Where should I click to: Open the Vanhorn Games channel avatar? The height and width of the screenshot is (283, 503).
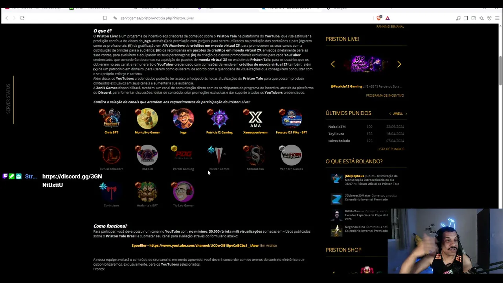coord(291,155)
